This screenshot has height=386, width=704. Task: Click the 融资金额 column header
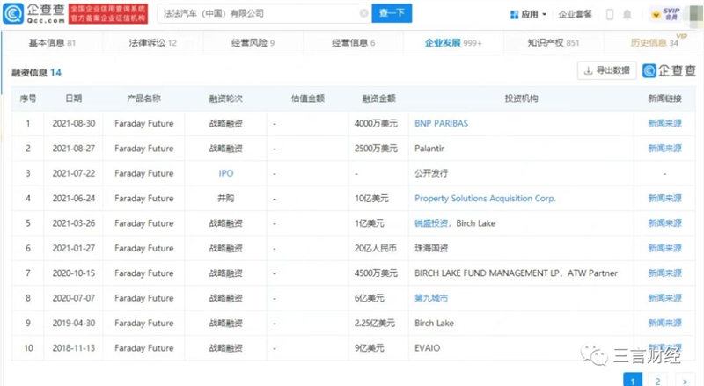tap(379, 98)
